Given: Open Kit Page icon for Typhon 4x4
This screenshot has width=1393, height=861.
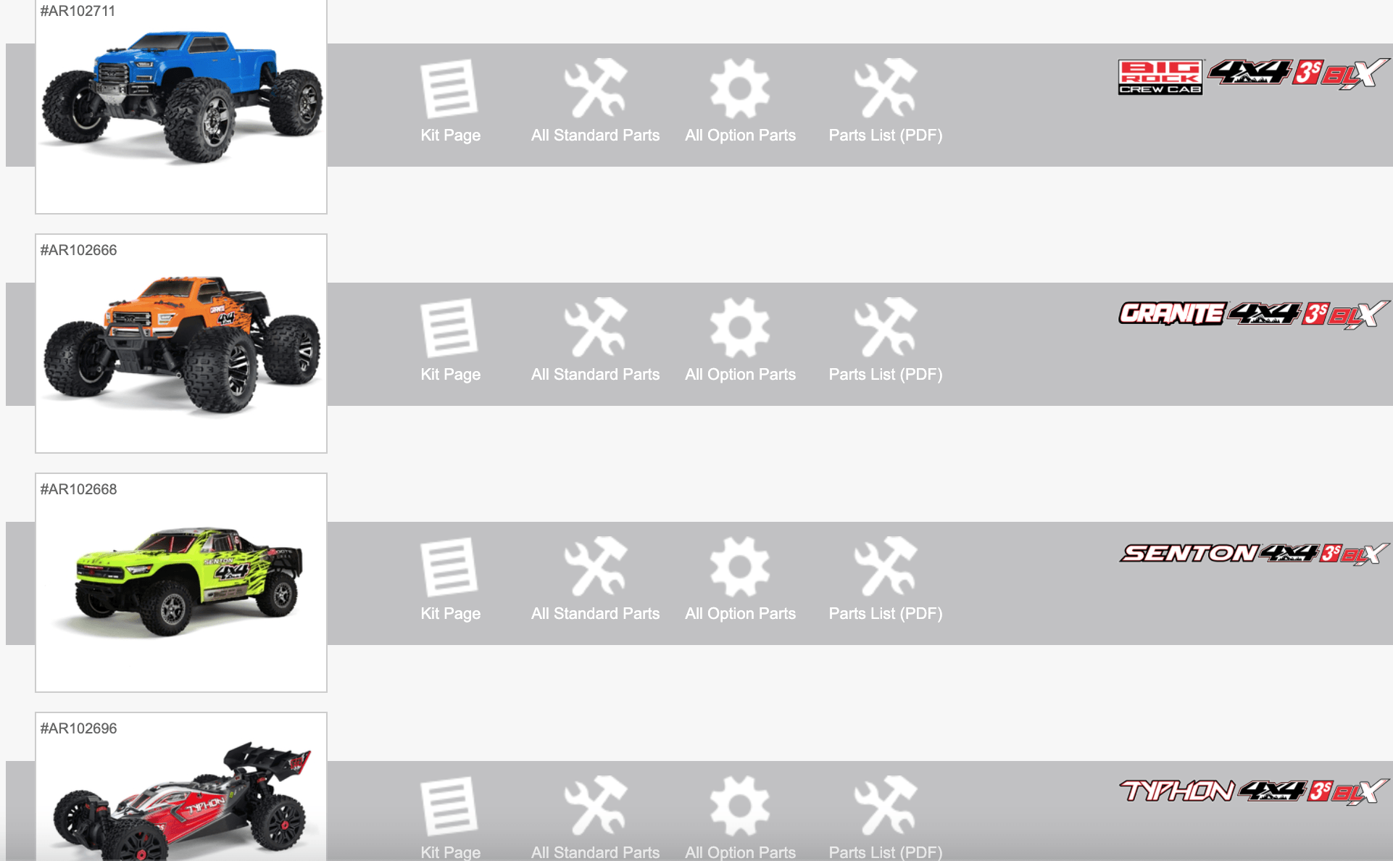Looking at the screenshot, I should click(x=449, y=806).
